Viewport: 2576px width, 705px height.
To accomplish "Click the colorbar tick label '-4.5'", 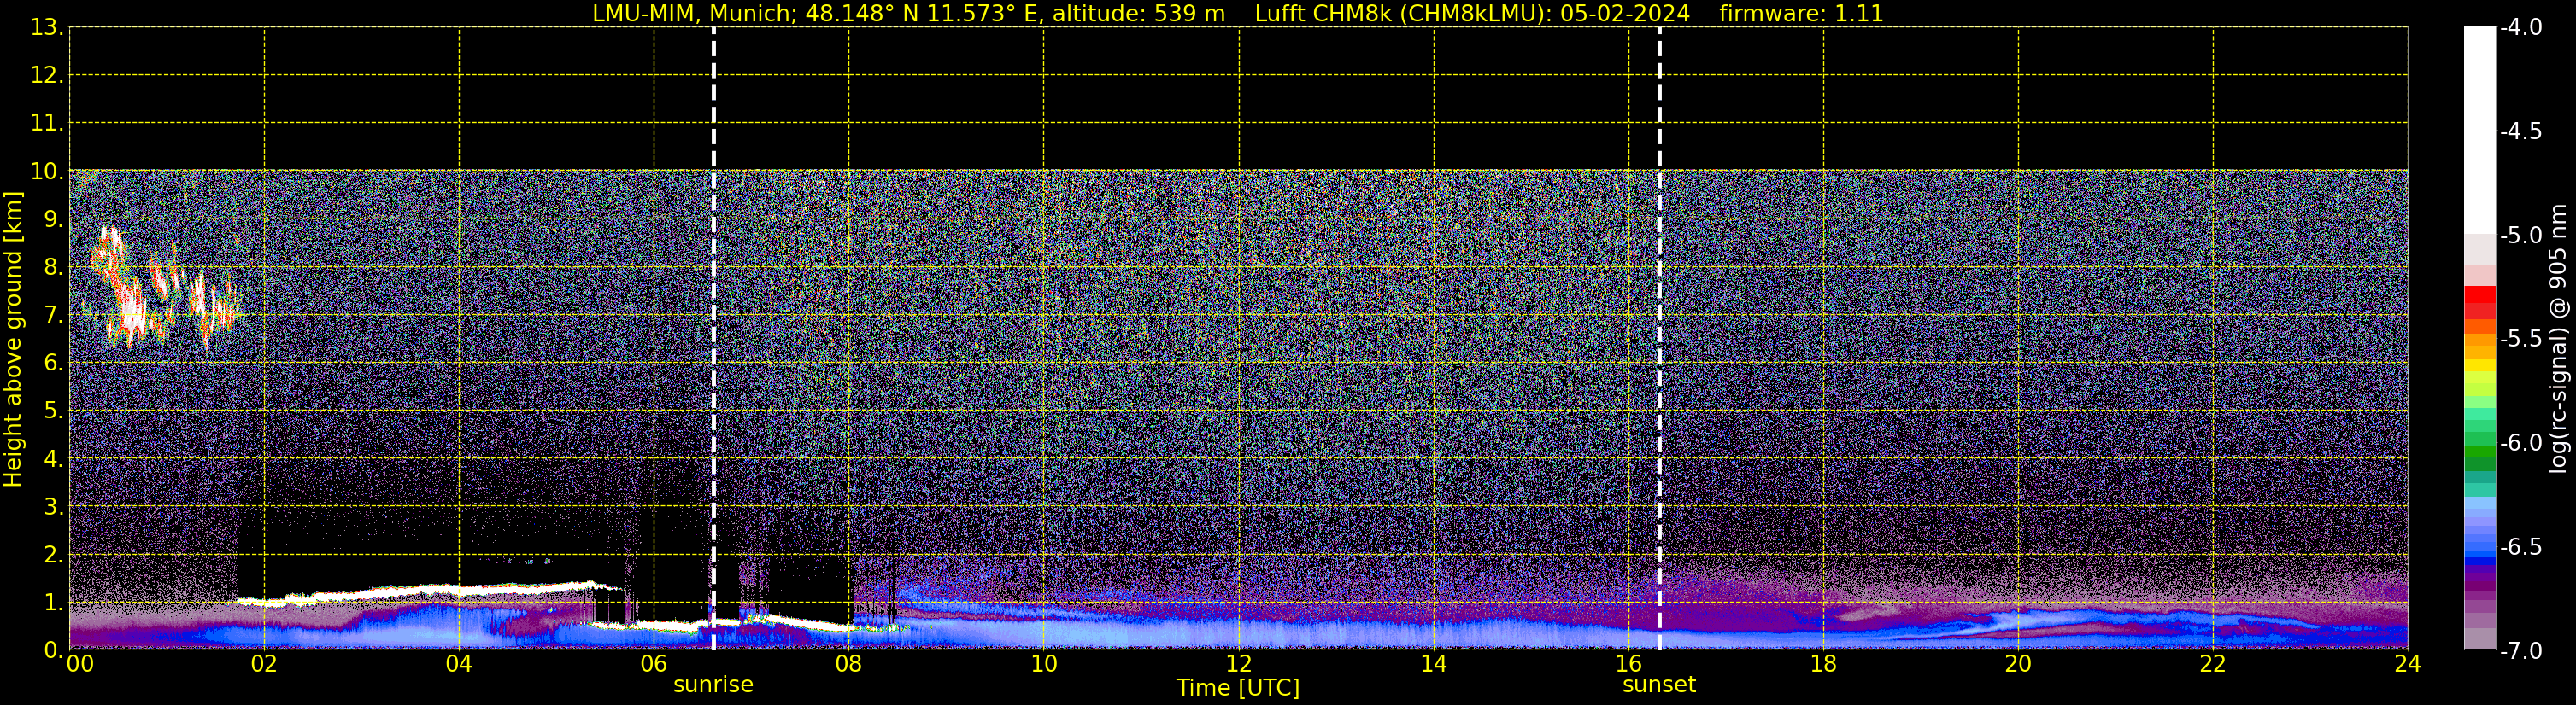I will 2520,131.
